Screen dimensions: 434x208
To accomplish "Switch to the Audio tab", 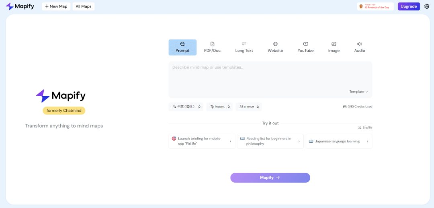I will [360, 47].
